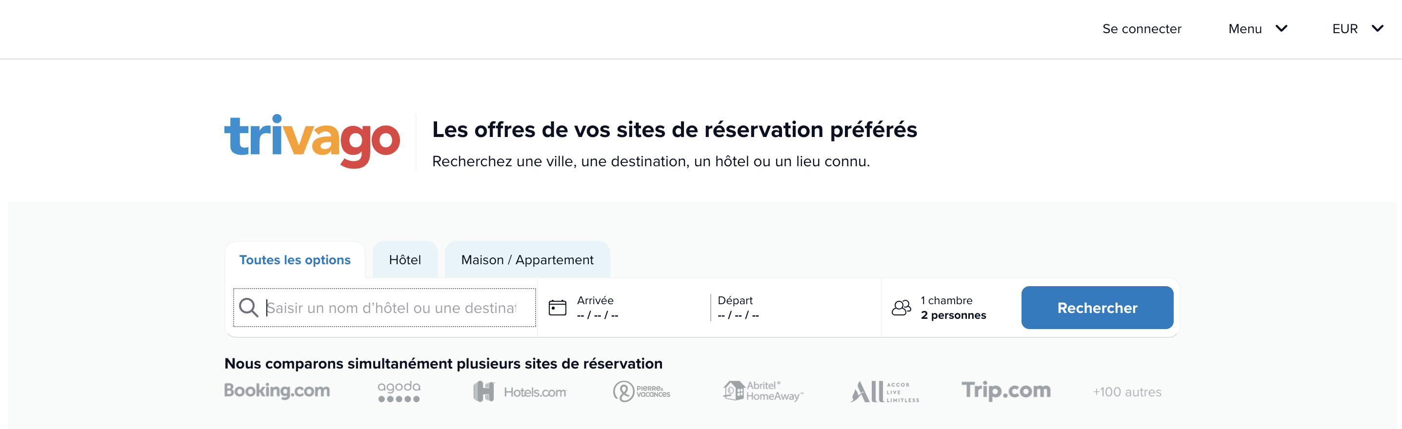Focus the hotel or destination search field
The width and height of the screenshot is (1402, 429).
point(385,308)
